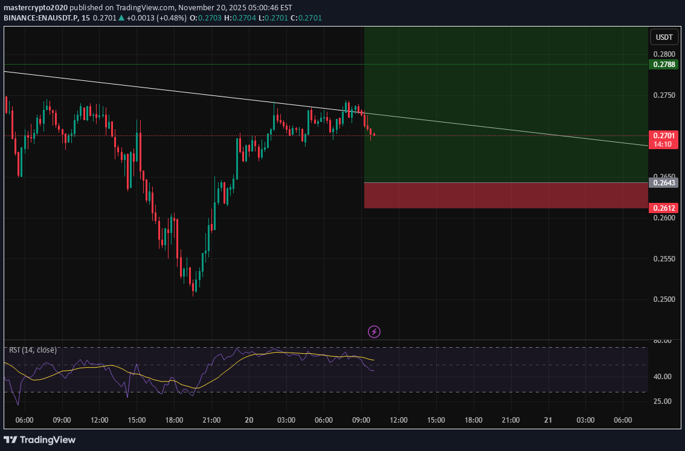Select the red 0.2701 current price label
This screenshot has width=685, height=451.
click(664, 136)
